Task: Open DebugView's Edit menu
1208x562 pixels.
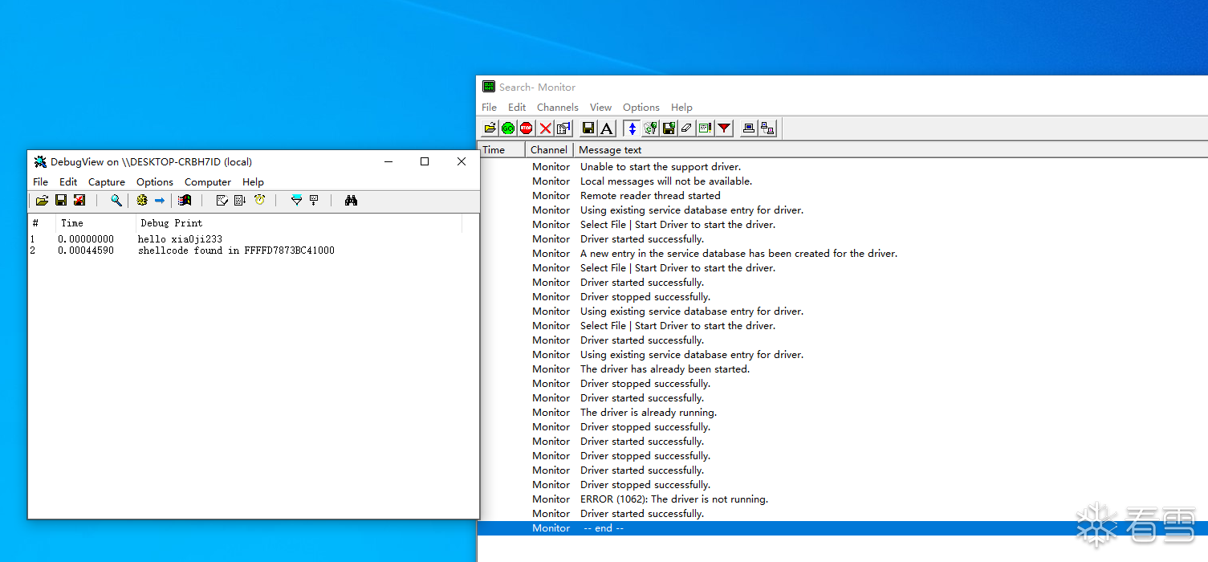Action: 68,182
